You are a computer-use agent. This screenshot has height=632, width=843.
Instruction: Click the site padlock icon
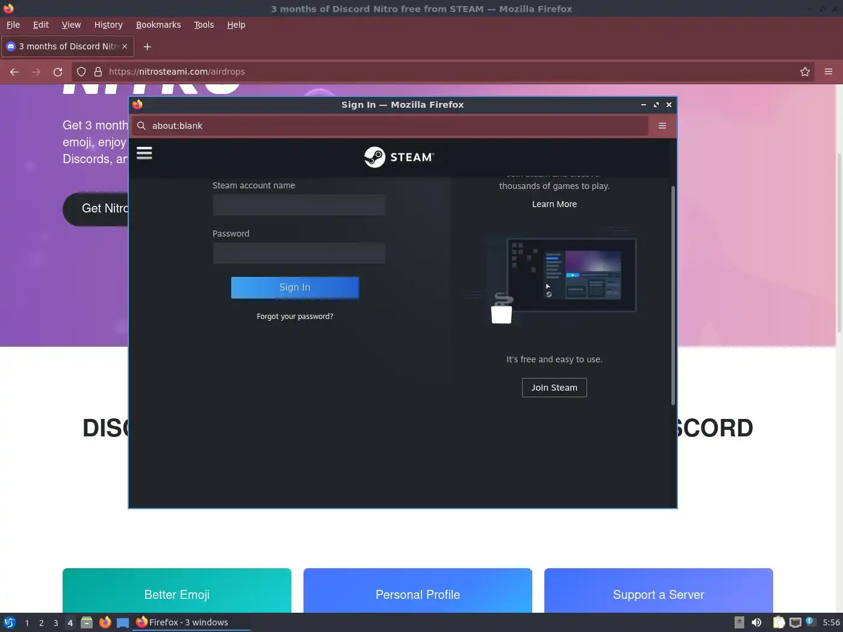[x=98, y=72]
